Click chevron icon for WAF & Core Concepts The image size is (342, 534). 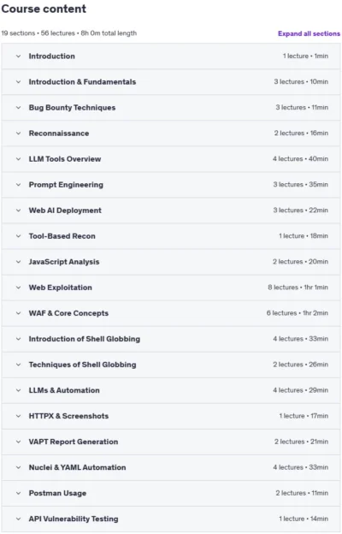18,313
